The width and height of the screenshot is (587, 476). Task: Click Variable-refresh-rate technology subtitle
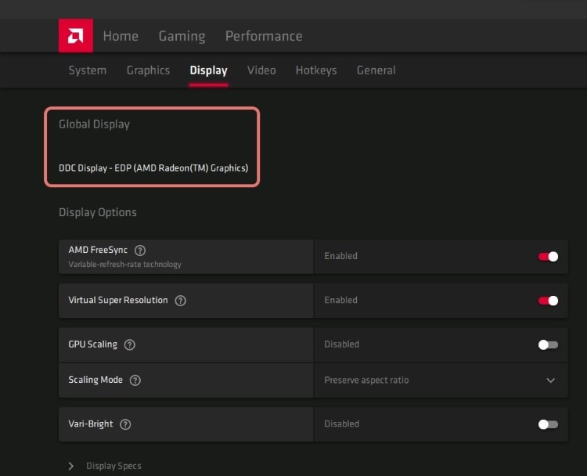[124, 265]
